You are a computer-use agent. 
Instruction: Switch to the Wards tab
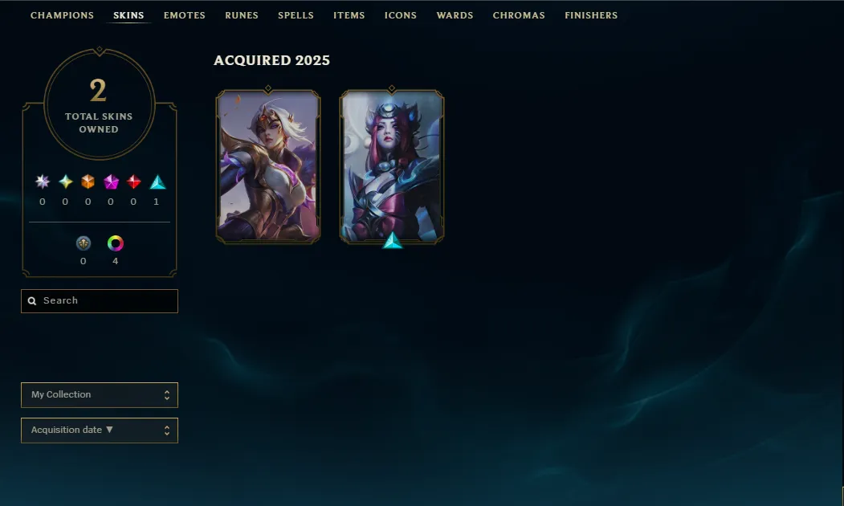[455, 15]
